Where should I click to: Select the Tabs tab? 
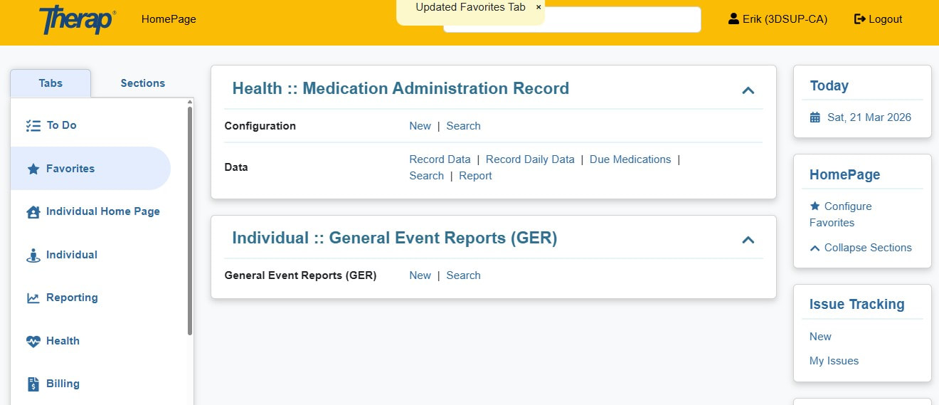(x=51, y=83)
